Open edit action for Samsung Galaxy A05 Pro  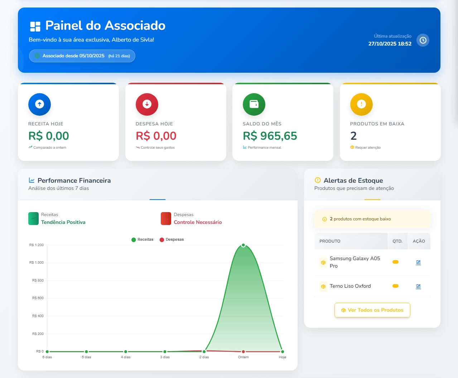tap(418, 262)
